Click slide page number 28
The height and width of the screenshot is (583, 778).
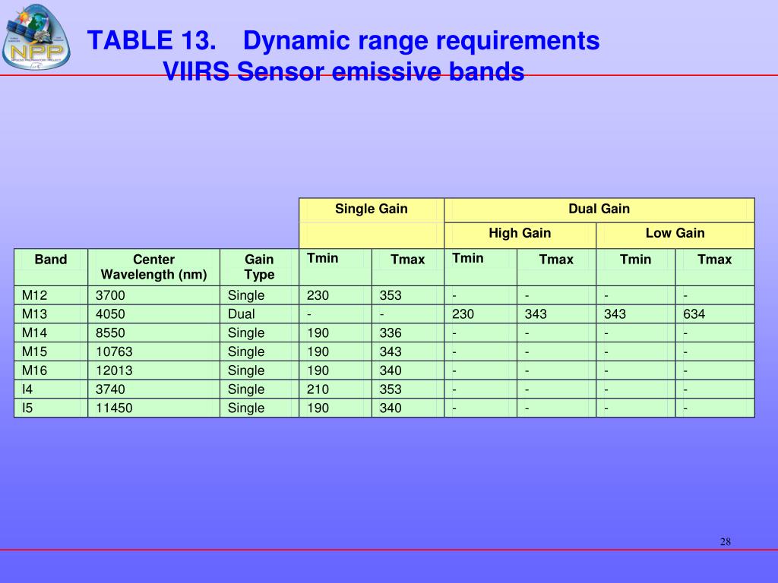click(726, 542)
